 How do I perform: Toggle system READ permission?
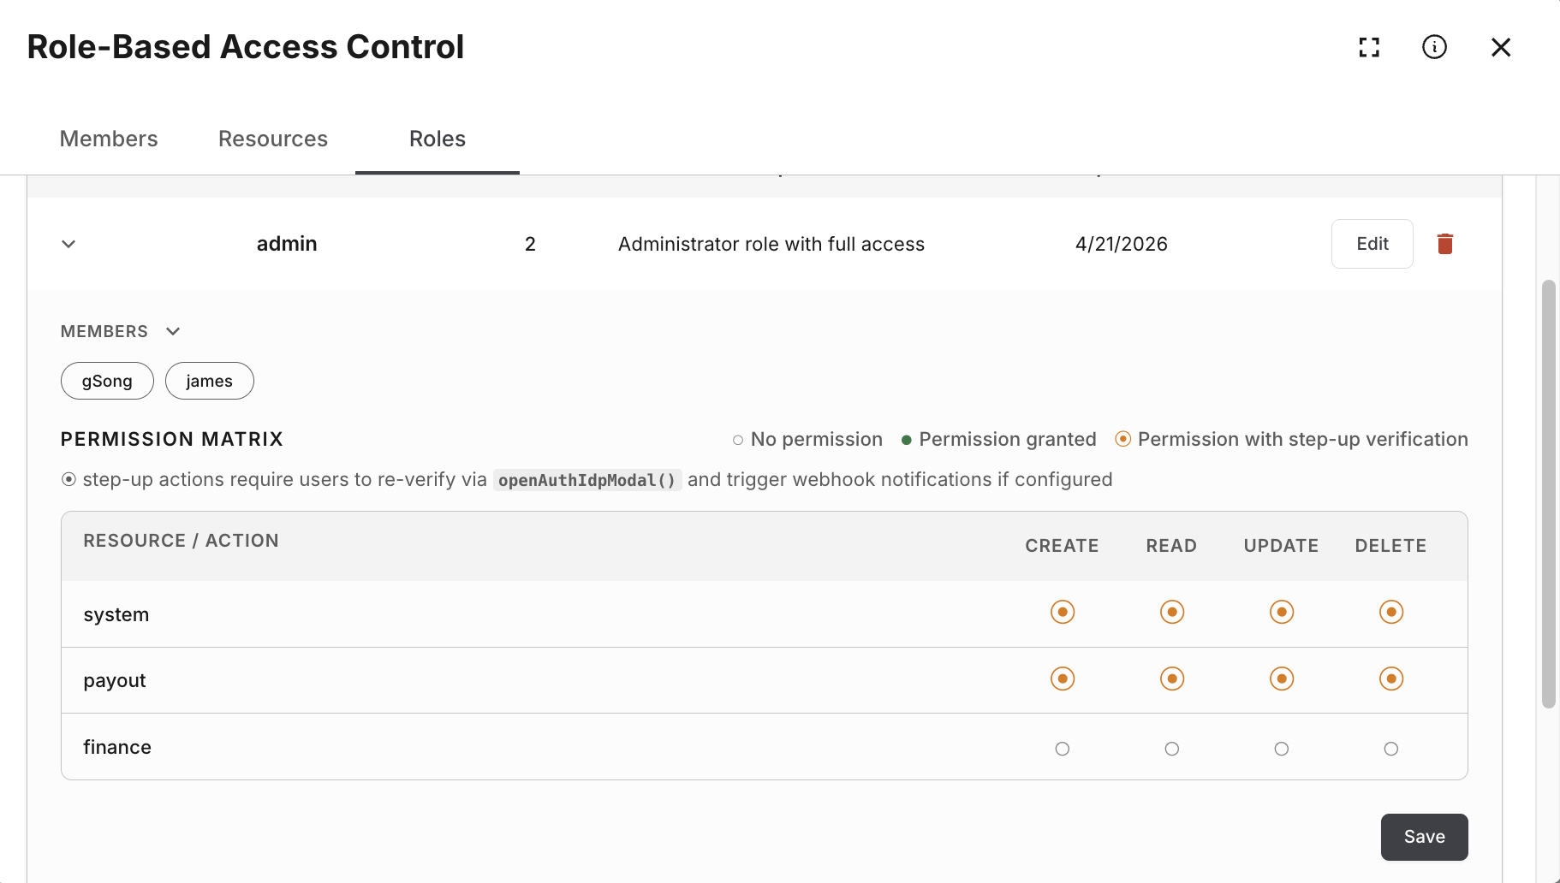click(x=1172, y=613)
